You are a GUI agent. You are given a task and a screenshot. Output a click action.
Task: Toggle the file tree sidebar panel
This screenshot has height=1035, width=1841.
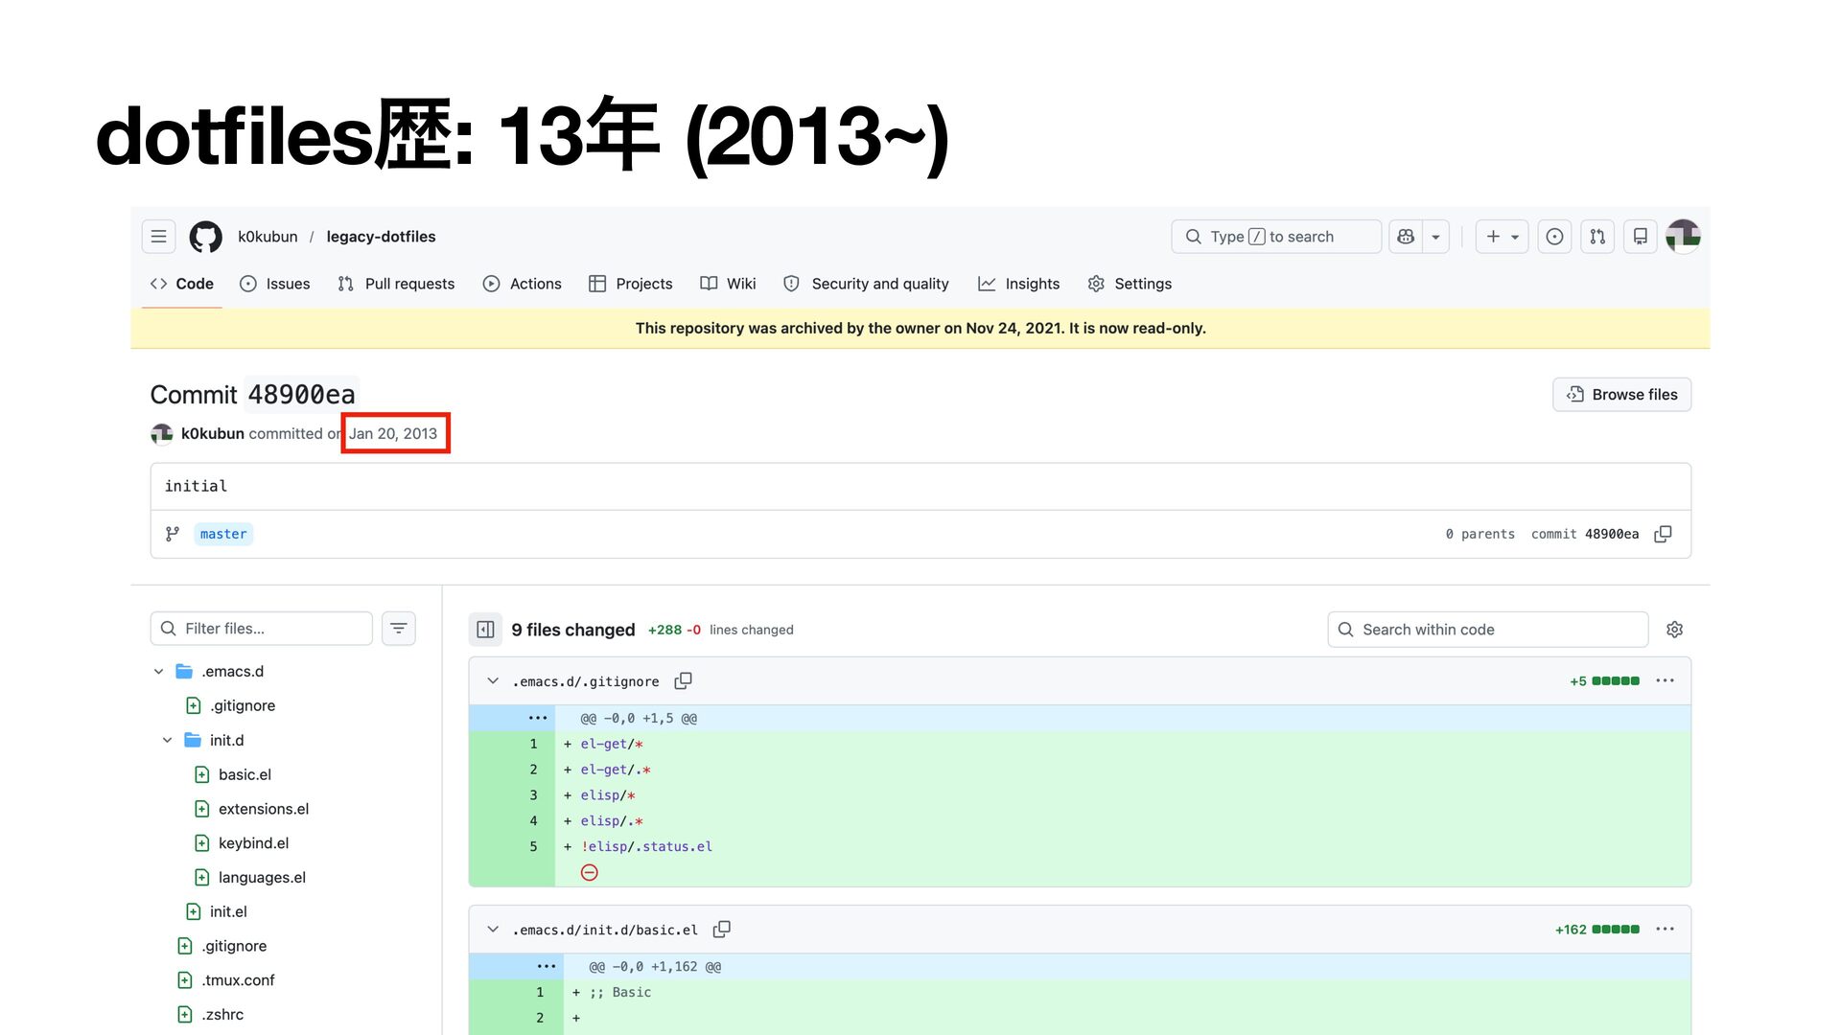[485, 630]
